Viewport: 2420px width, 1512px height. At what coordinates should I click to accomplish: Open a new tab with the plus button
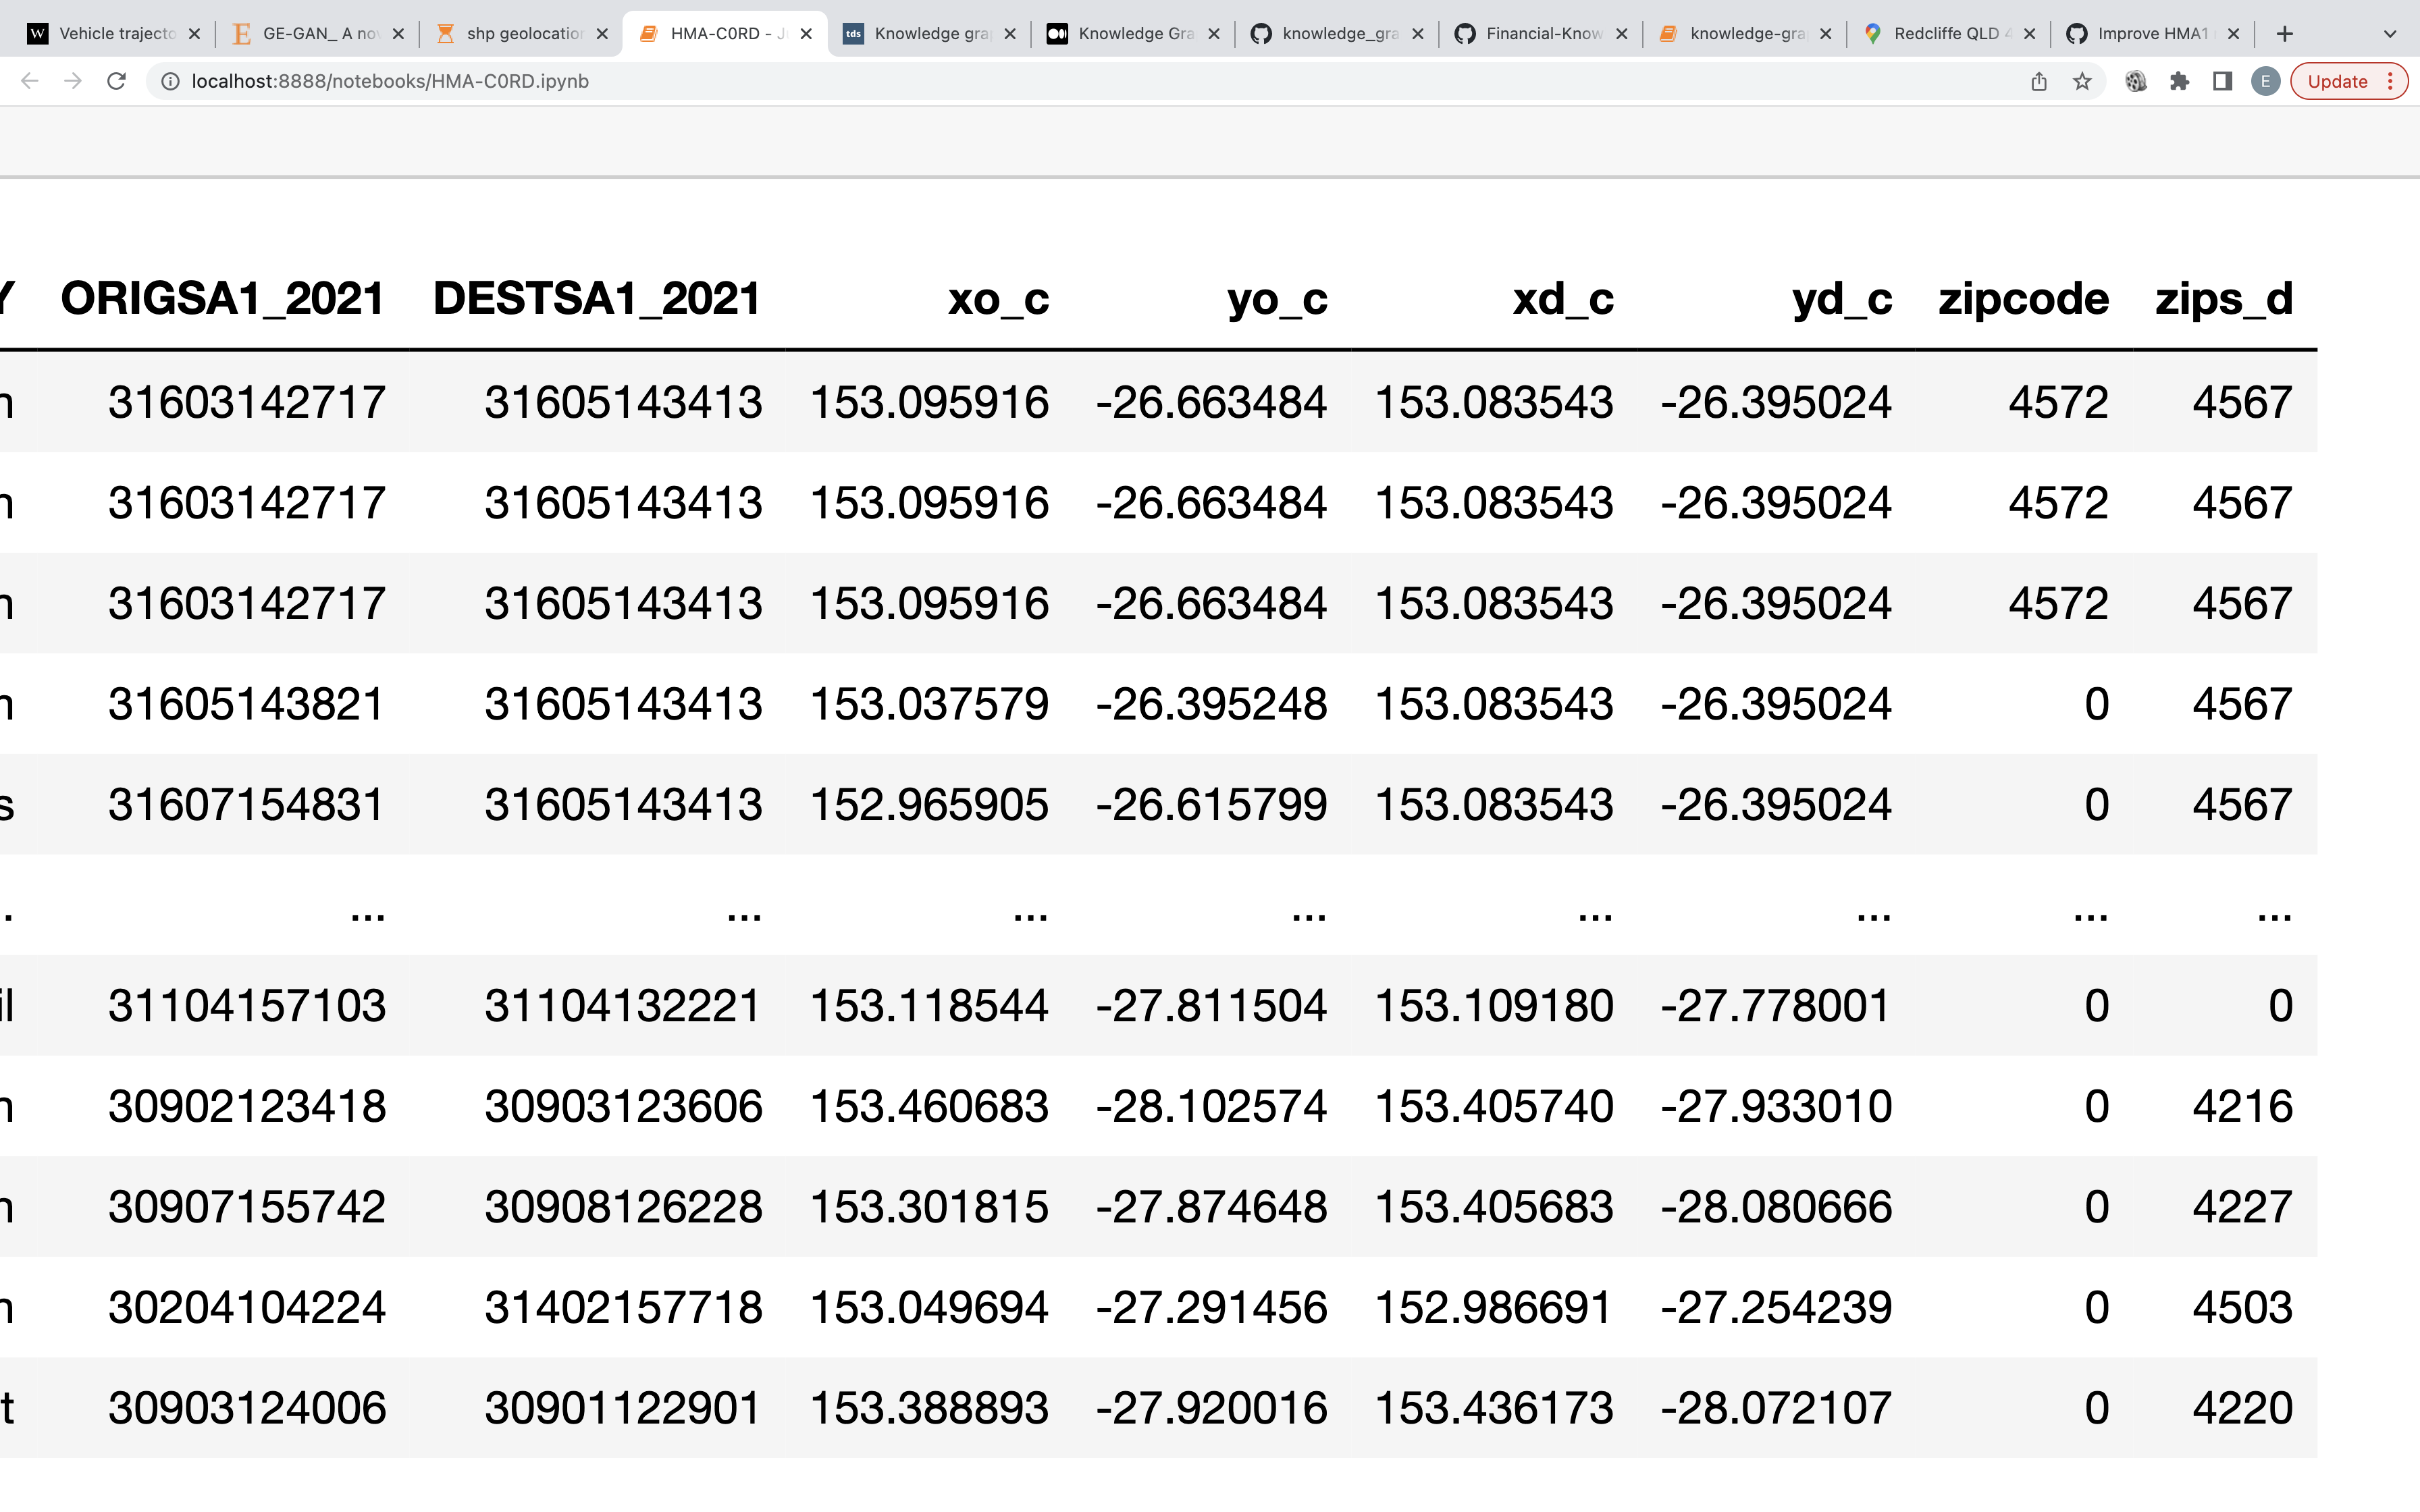pyautogui.click(x=2285, y=33)
